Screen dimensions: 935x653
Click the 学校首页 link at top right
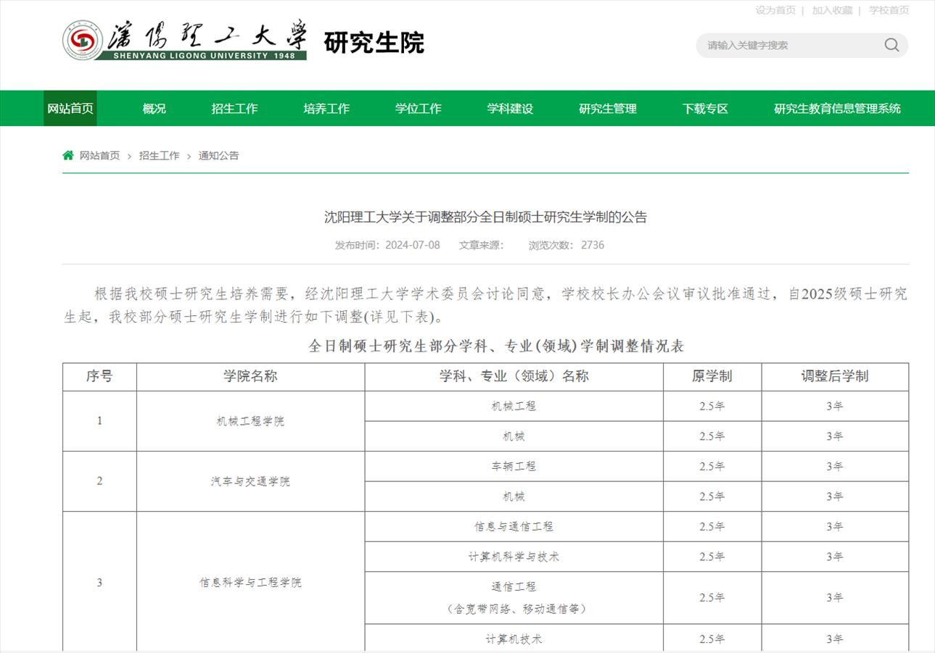click(890, 10)
